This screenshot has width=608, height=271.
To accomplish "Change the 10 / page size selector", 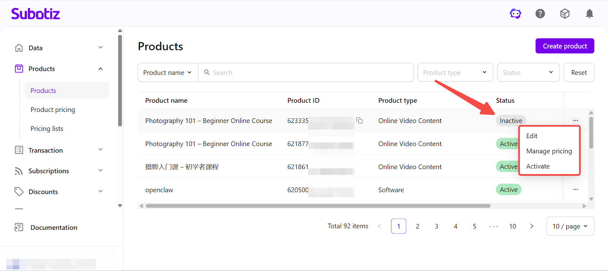I will pos(570,226).
